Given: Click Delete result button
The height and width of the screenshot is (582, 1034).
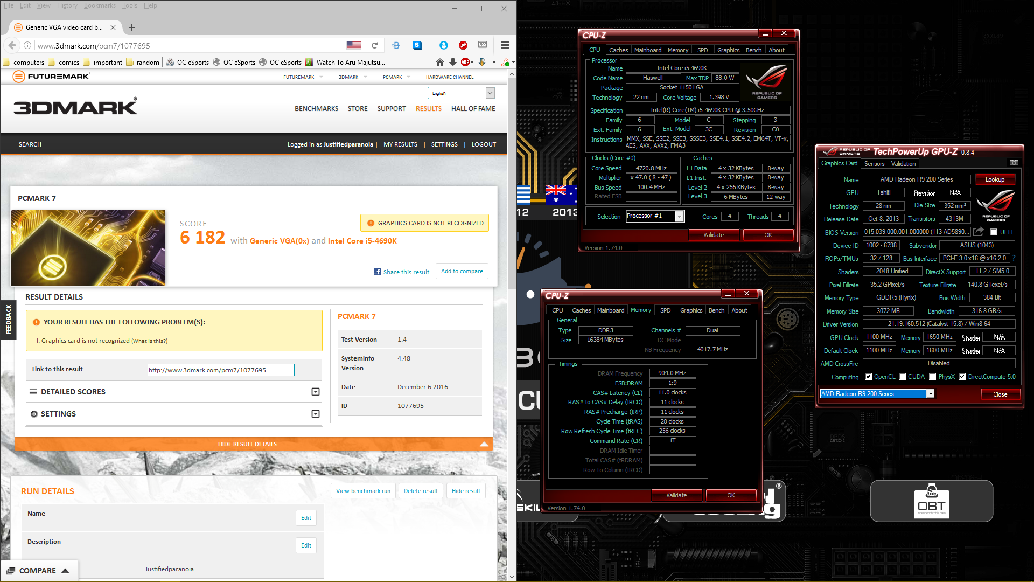Looking at the screenshot, I should coord(421,491).
